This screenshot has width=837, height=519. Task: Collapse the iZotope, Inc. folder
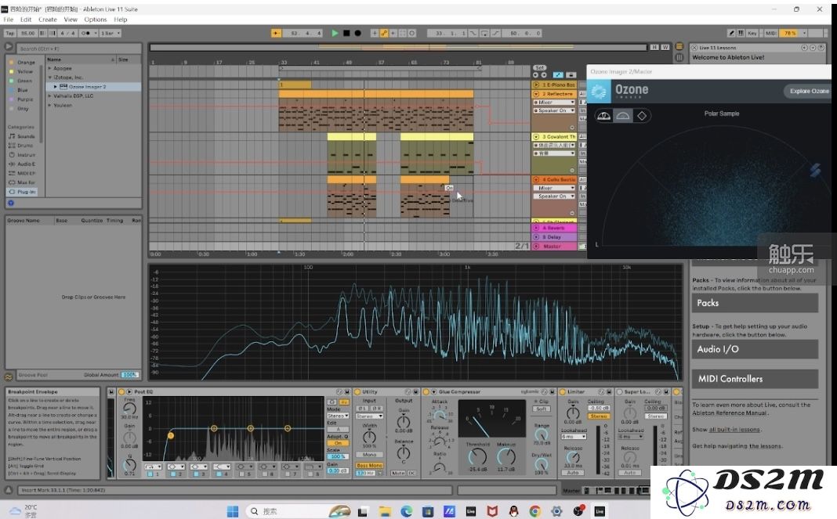[x=49, y=77]
